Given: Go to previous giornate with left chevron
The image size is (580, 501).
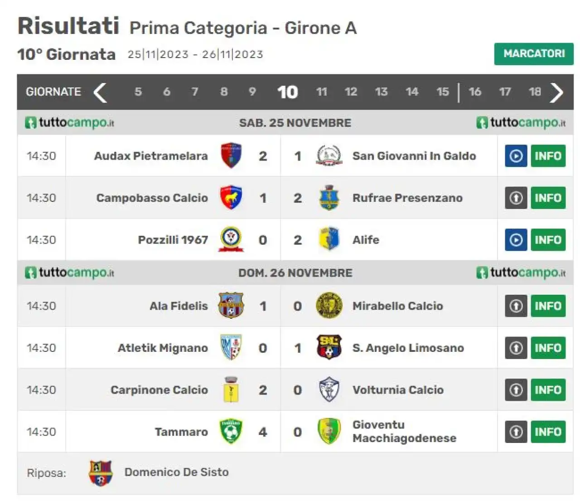Looking at the screenshot, I should pos(100,92).
